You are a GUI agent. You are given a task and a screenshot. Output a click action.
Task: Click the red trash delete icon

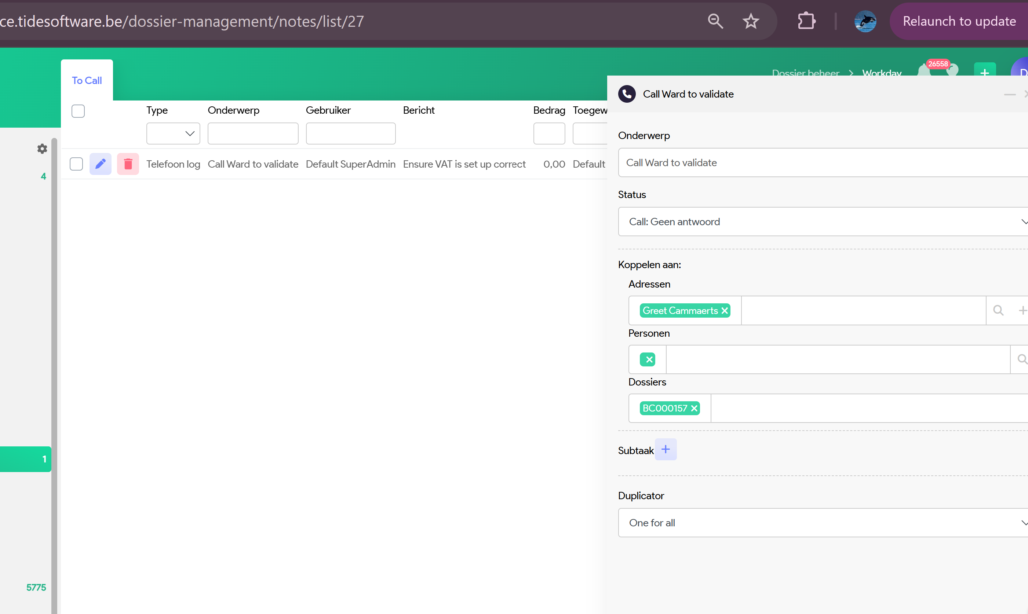point(128,164)
